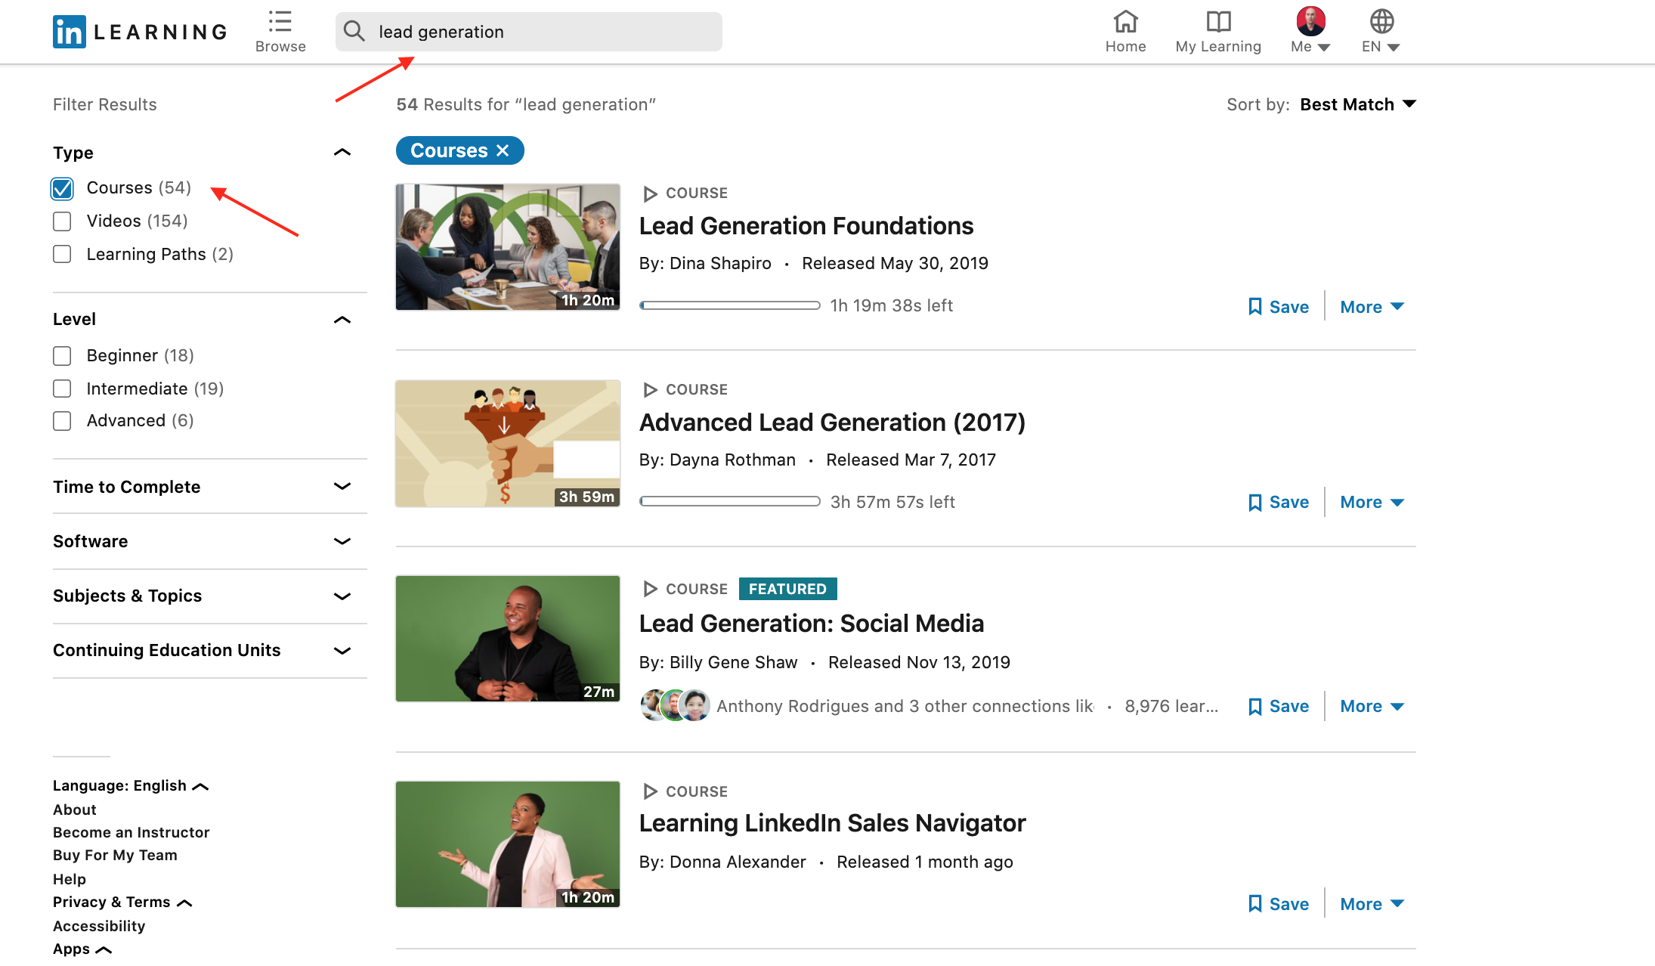Image resolution: width=1655 pixels, height=966 pixels.
Task: Check the Learning Paths (2) checkbox
Action: point(62,255)
